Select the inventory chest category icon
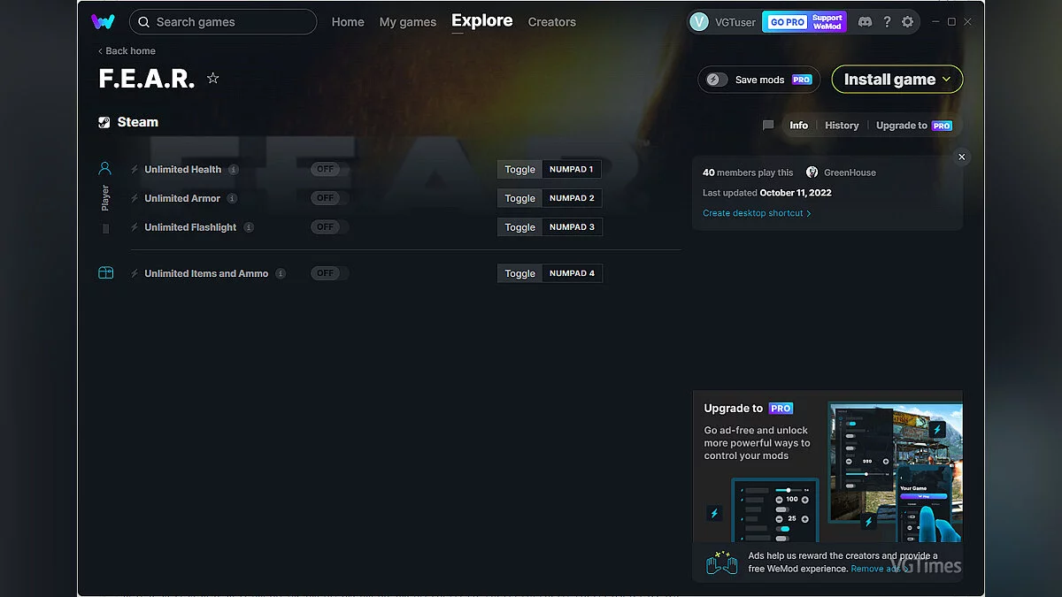This screenshot has height=597, width=1062. (x=105, y=273)
